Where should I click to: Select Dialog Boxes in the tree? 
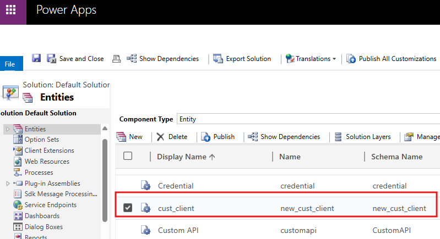point(44,227)
